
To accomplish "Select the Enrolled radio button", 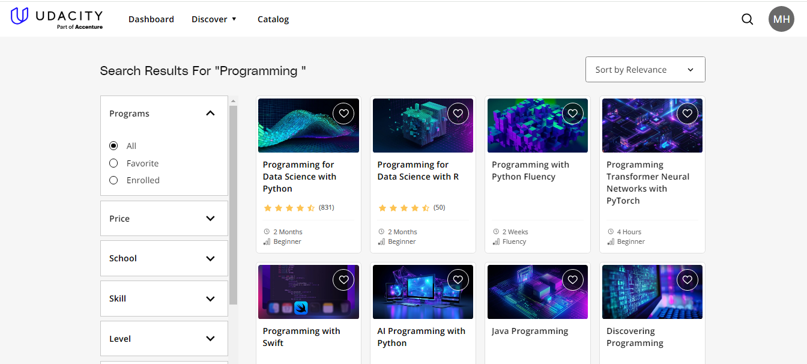I will pyautogui.click(x=113, y=180).
